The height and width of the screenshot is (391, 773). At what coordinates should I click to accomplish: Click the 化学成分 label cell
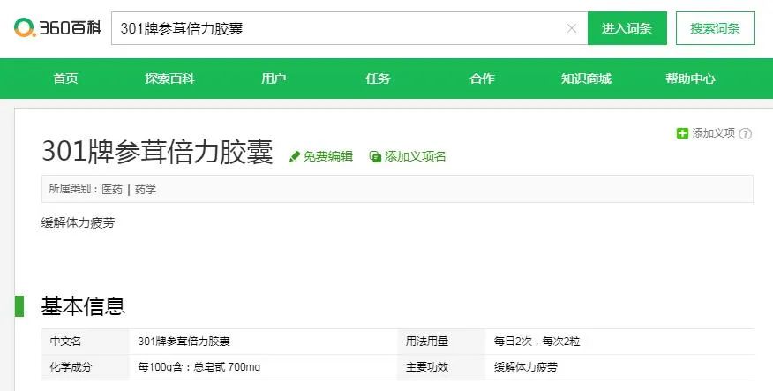[x=86, y=367]
